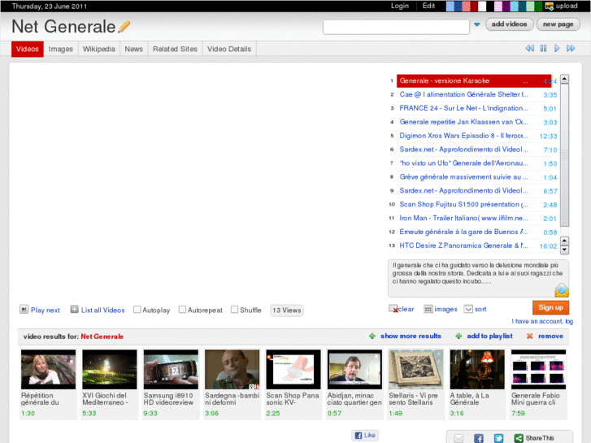Screen dimensions: 591x443
Task: Pick the purple theme swatch
Action: click(x=506, y=6)
